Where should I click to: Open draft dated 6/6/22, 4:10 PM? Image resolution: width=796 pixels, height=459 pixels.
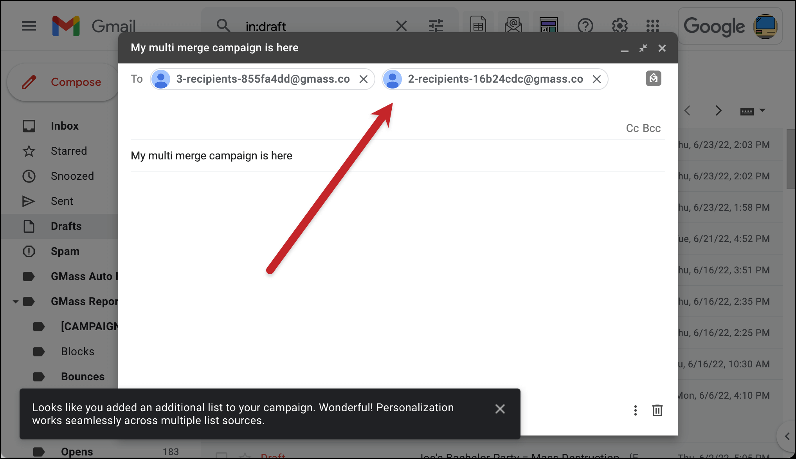730,396
